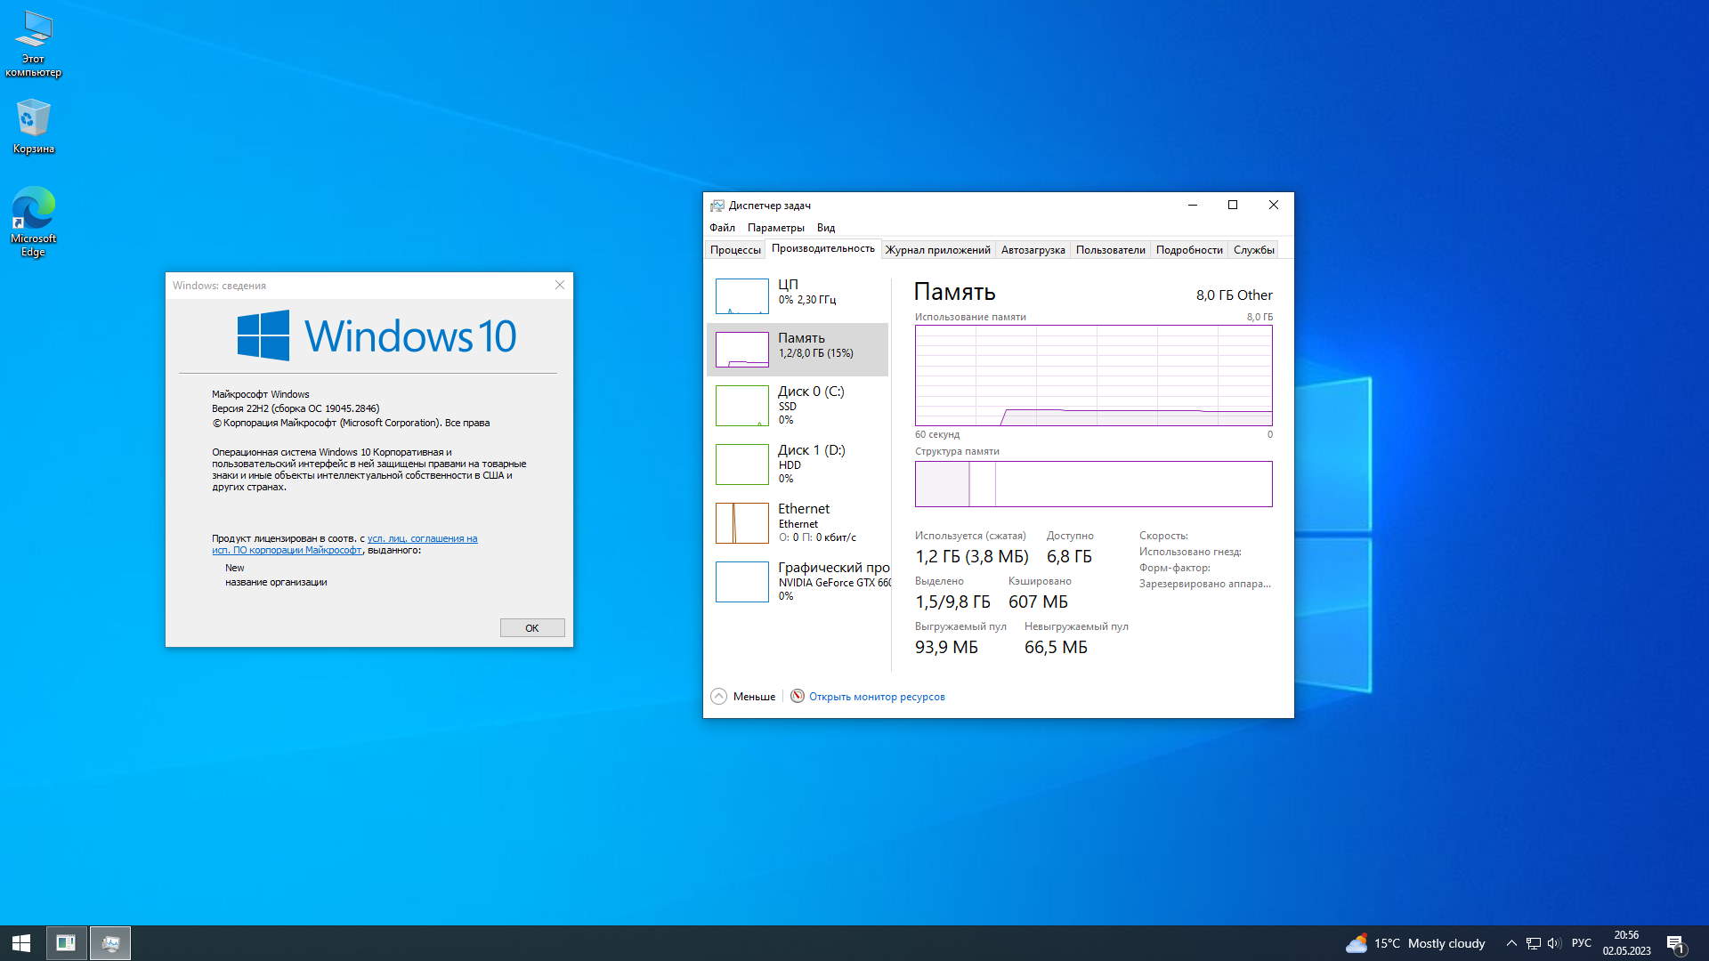Expand hidden tray icons chevron
The width and height of the screenshot is (1709, 961).
[1511, 943]
